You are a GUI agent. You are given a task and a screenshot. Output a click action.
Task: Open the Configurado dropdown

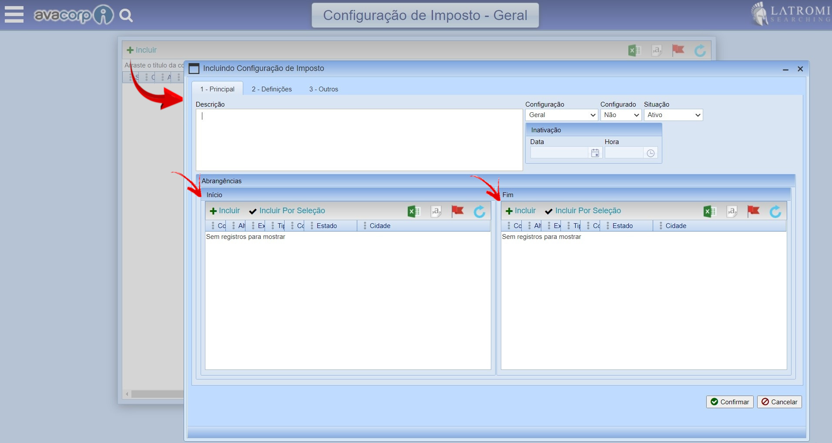tap(621, 115)
